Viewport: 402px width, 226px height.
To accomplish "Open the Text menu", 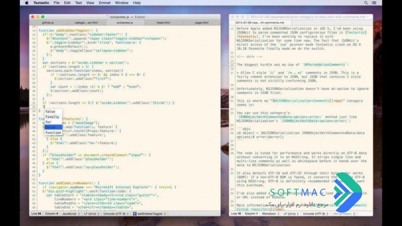I will pos(78,3).
